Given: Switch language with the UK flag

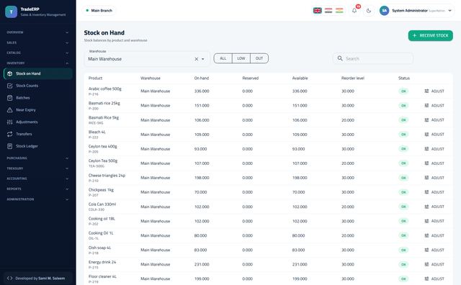Looking at the screenshot, I should (x=317, y=11).
